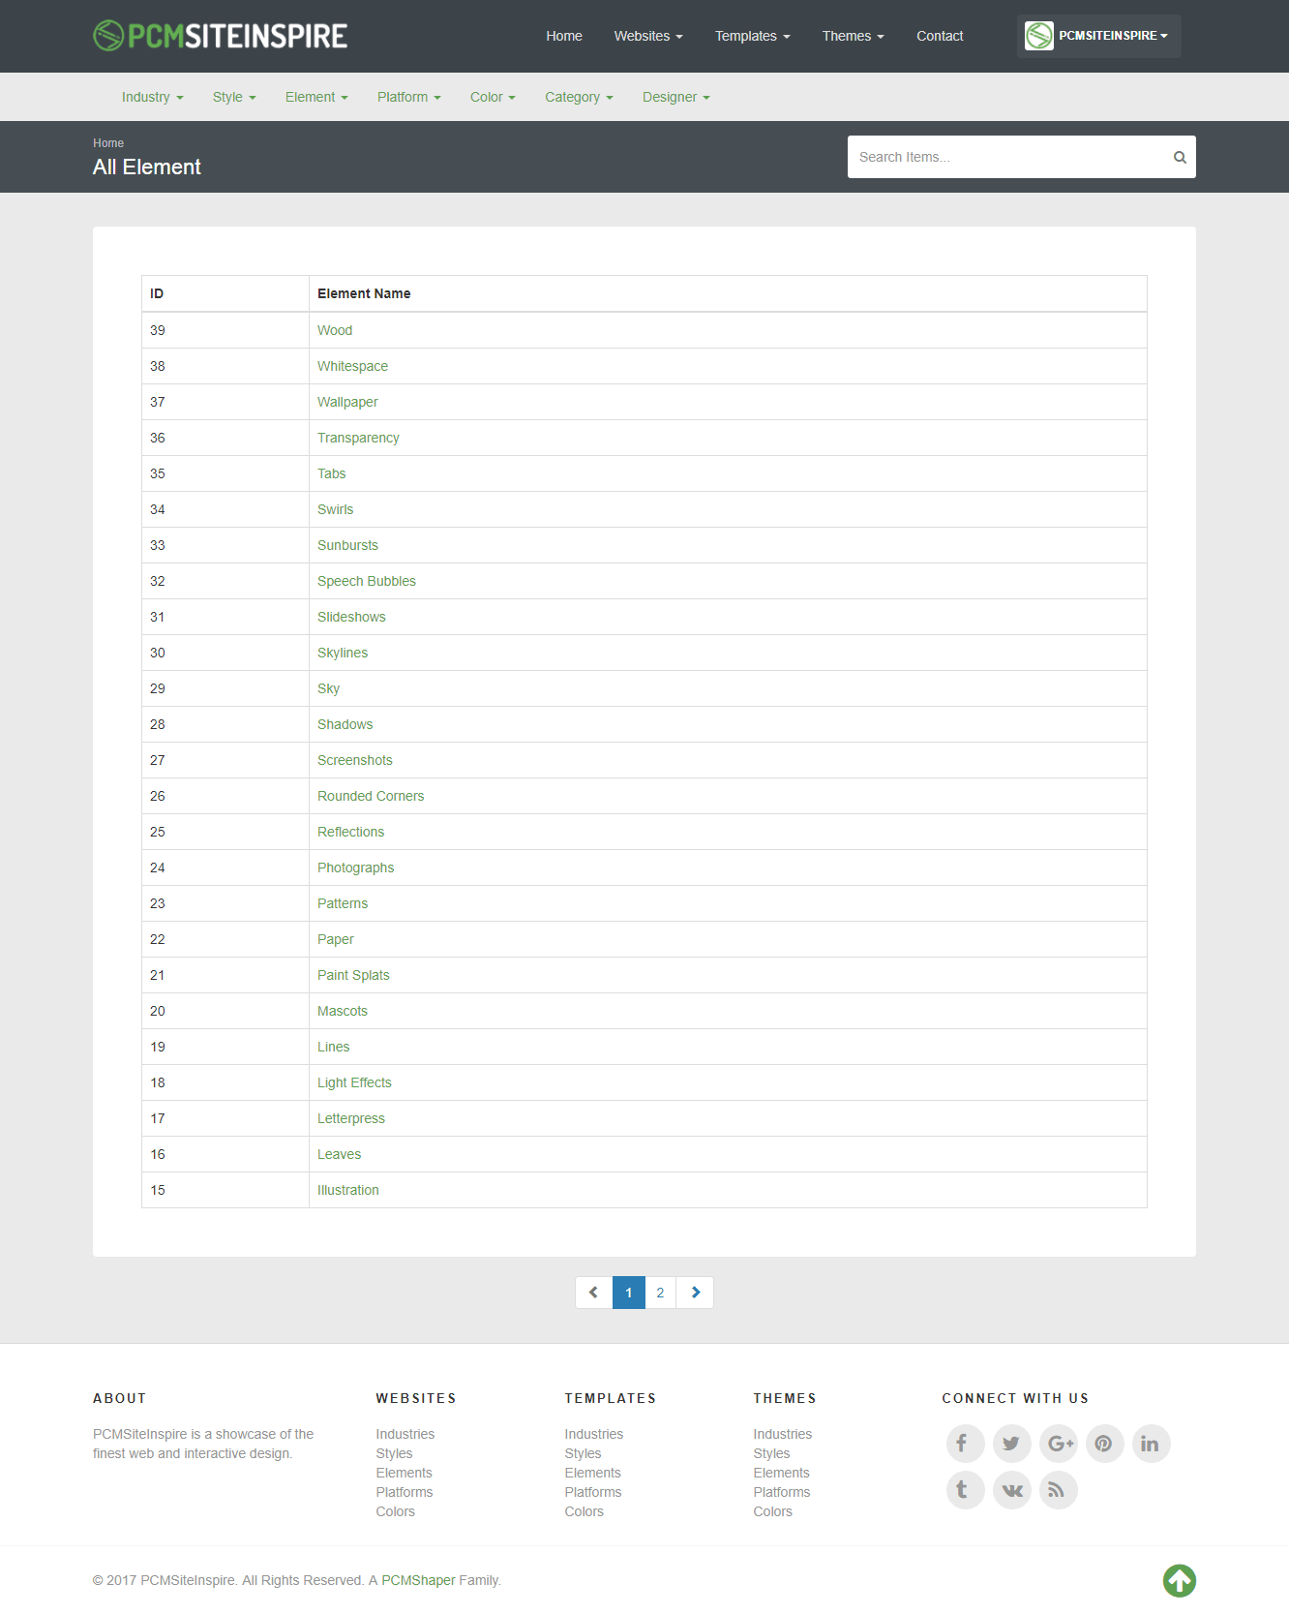Expand the Templates menu
1289x1614 pixels.
click(752, 36)
